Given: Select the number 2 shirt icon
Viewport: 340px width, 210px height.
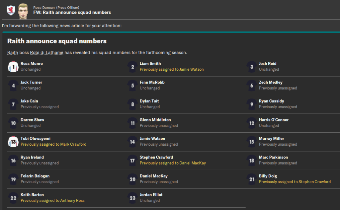Looking at the screenshot, I should point(132,67).
